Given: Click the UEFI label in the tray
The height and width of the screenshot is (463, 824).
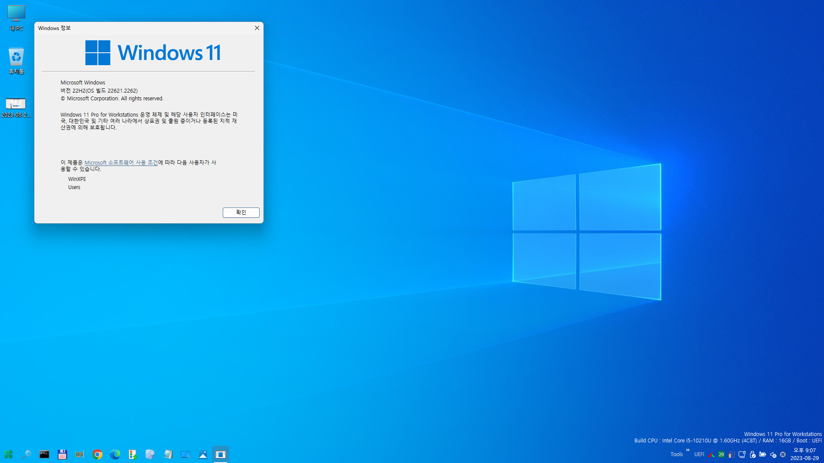Looking at the screenshot, I should tap(699, 454).
